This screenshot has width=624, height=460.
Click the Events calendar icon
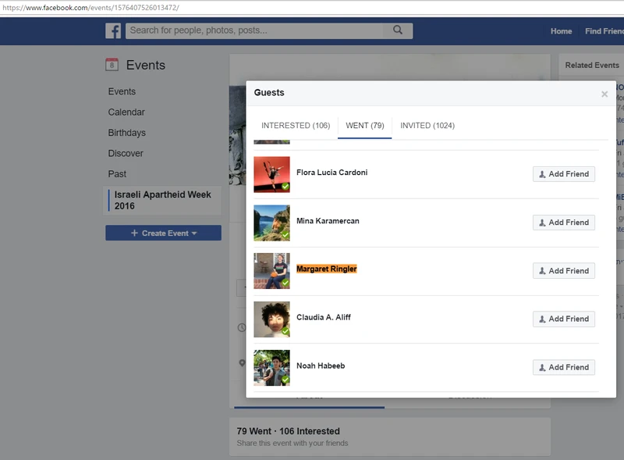click(112, 65)
